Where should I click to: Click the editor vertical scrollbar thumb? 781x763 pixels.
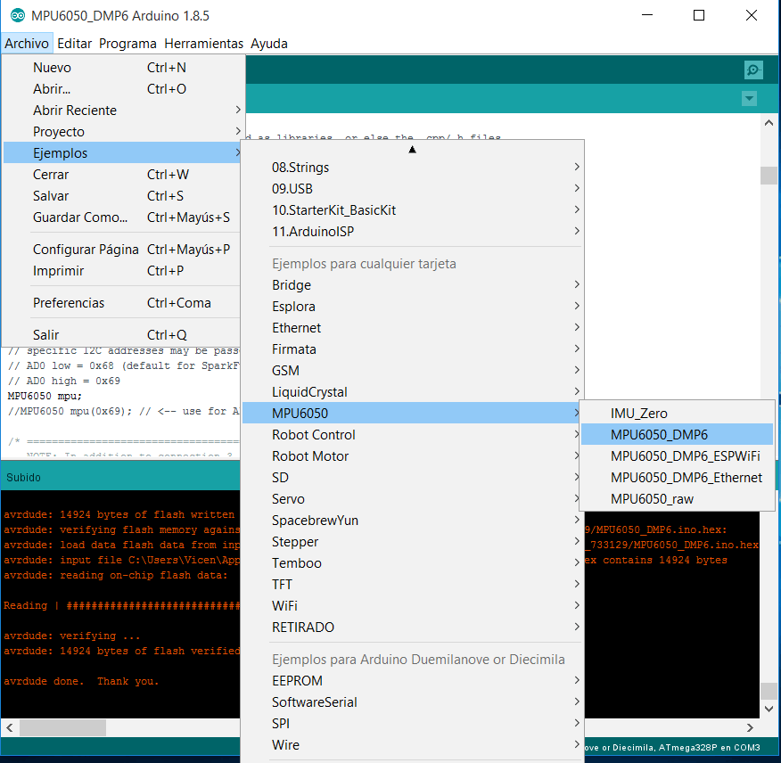(769, 175)
